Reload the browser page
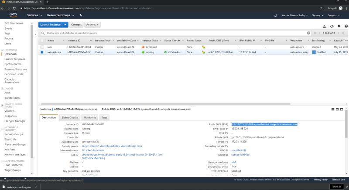349x190 pixels. [14, 8]
